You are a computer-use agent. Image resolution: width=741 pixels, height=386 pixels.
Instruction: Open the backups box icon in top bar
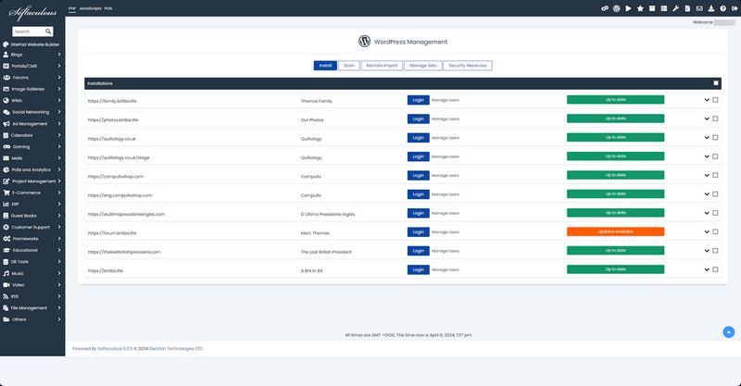[652, 8]
